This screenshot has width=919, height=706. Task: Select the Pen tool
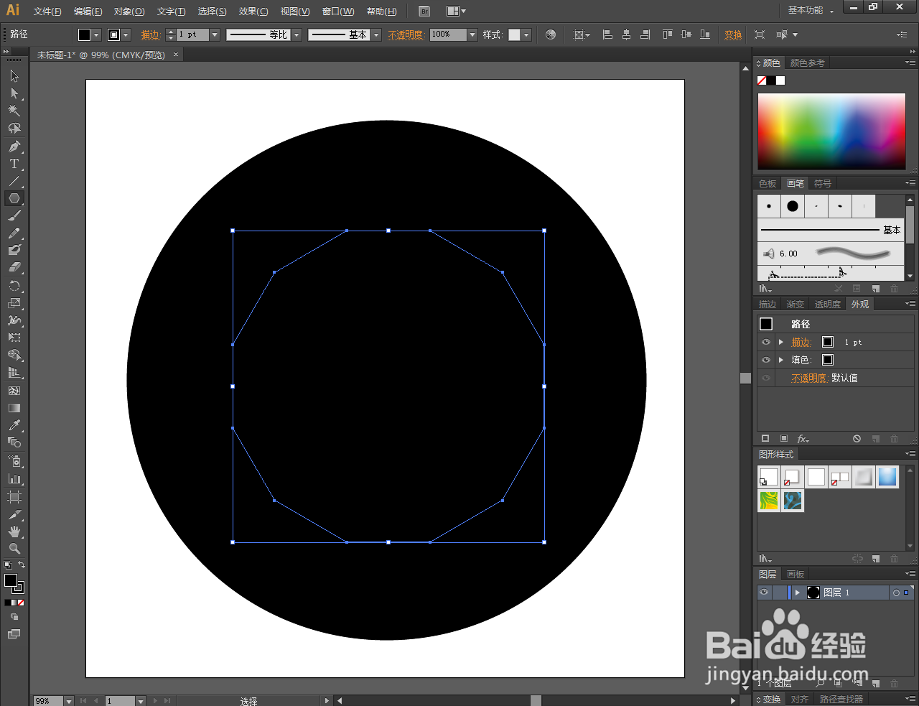coord(14,147)
